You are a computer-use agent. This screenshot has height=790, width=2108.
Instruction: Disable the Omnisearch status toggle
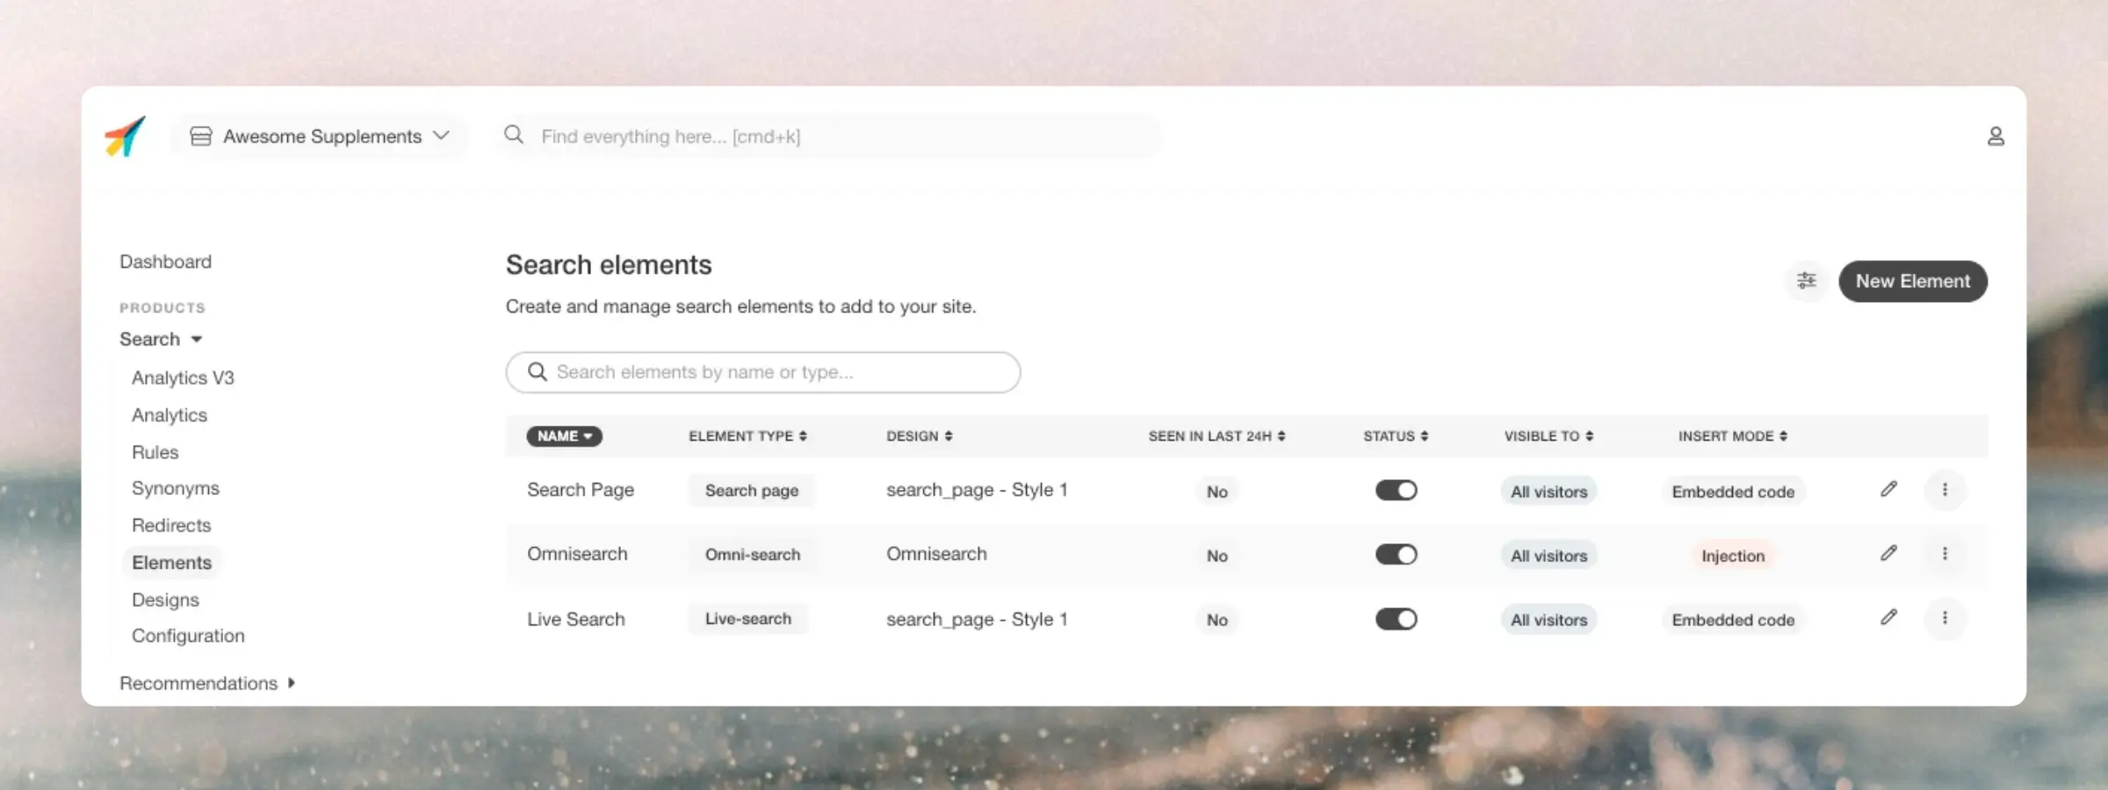point(1396,555)
